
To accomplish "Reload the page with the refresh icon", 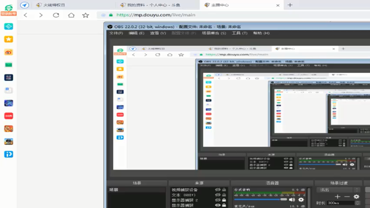I will (x=56, y=15).
